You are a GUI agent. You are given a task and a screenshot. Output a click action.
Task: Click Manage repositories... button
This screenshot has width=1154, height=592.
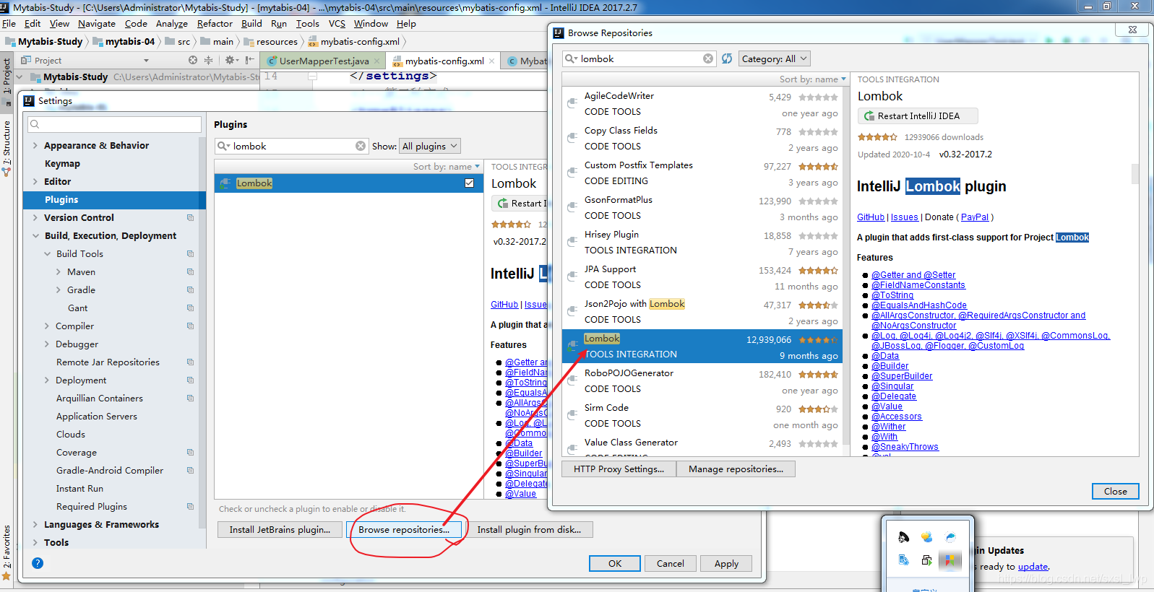point(736,469)
